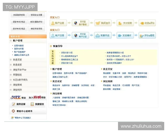Open 登录与开通 in sidebar tree
Image resolution: width=167 pixels, height=133 pixels.
(x=19, y=49)
